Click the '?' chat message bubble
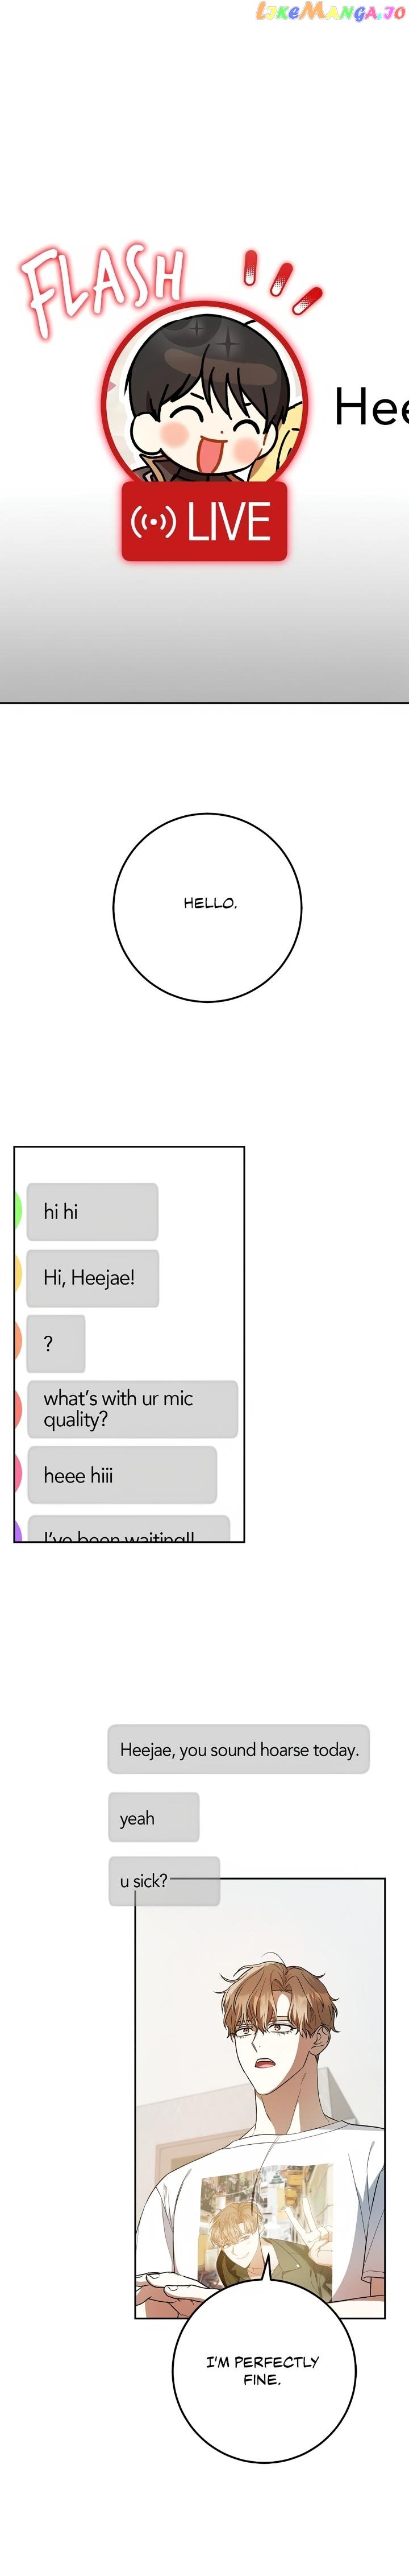The height and width of the screenshot is (2576, 409). coord(56,1343)
